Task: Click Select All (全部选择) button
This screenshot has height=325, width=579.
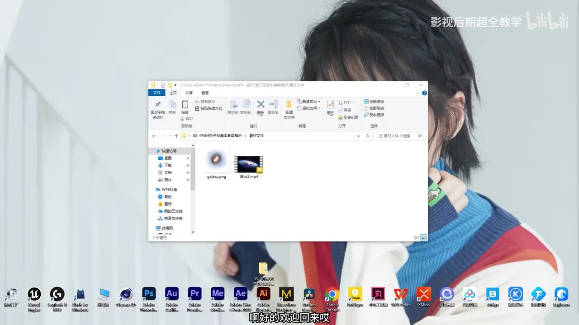Action: pyautogui.click(x=374, y=102)
